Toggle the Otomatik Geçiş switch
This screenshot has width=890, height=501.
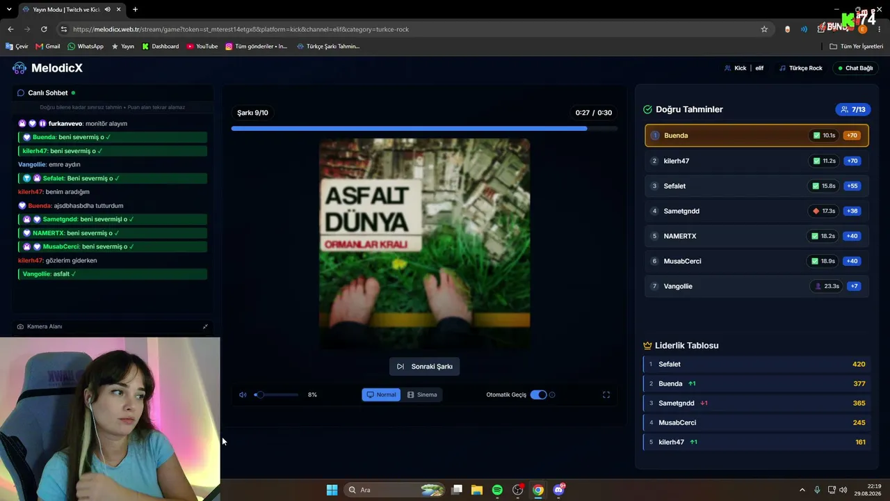tap(539, 395)
